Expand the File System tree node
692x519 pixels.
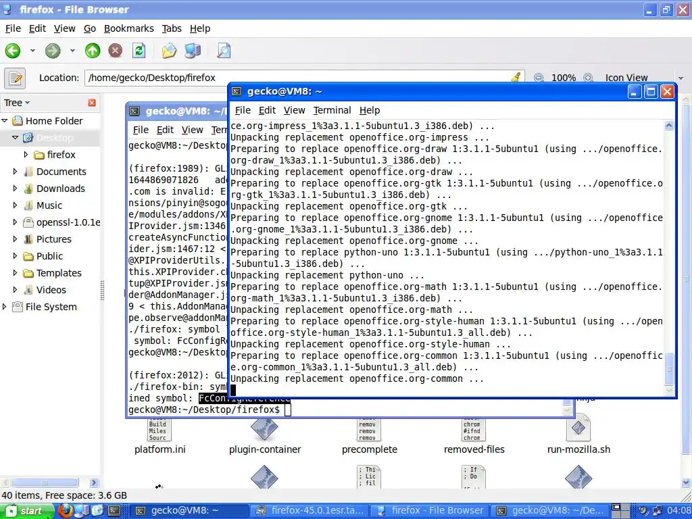[x=5, y=307]
